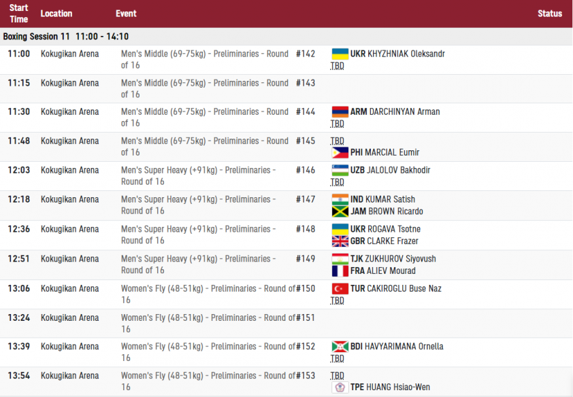Click the Status column header
The width and height of the screenshot is (573, 397).
[x=550, y=14]
